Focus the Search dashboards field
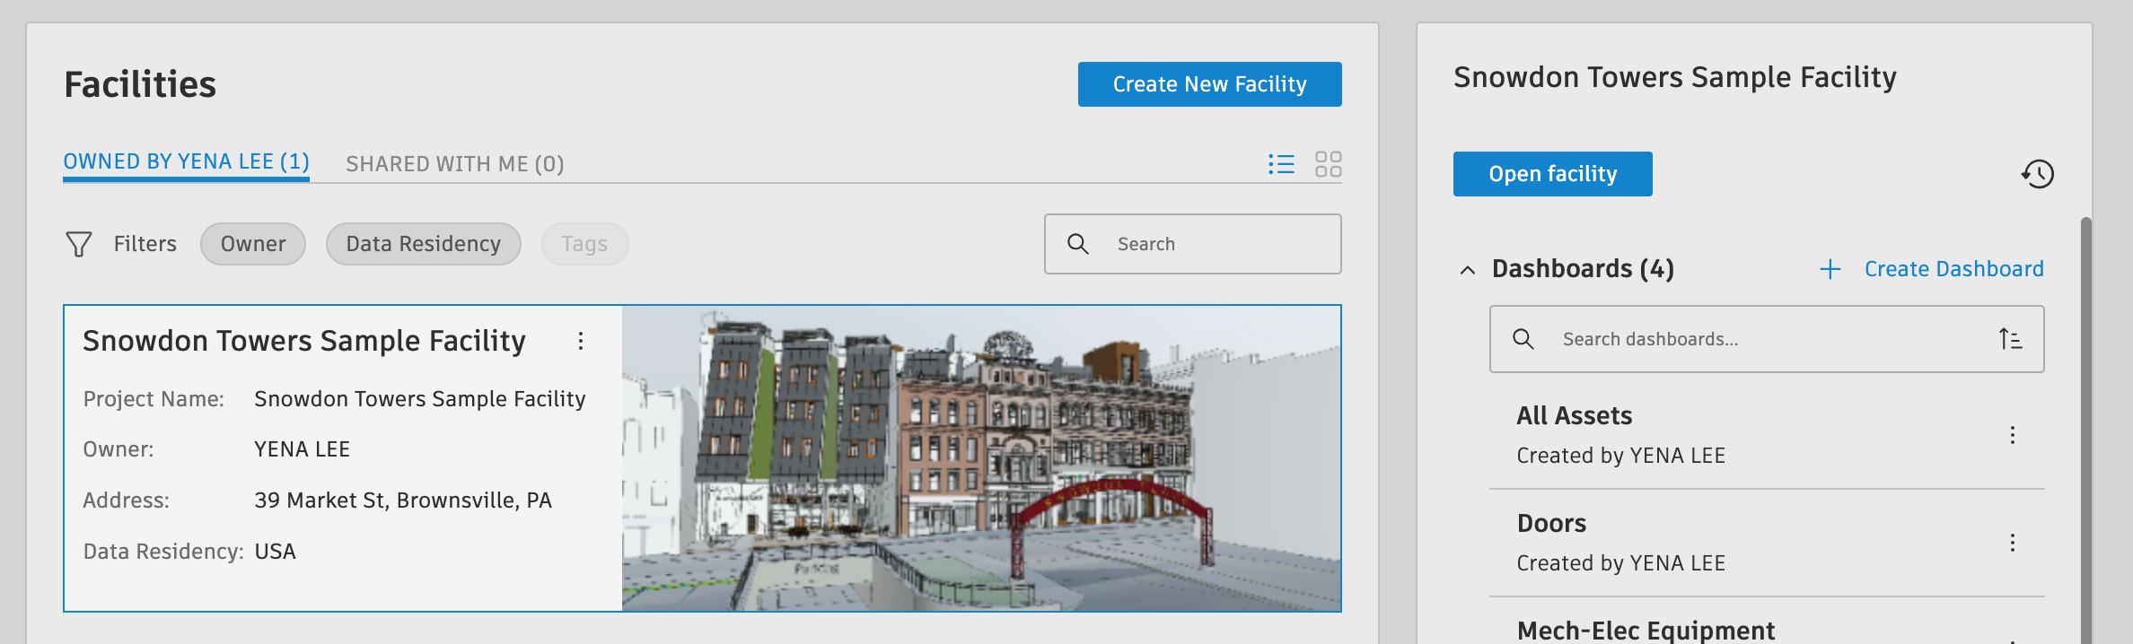 [x=1767, y=339]
